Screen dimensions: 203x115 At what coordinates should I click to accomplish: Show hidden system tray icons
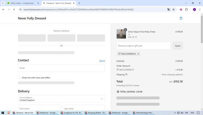click(x=175, y=113)
